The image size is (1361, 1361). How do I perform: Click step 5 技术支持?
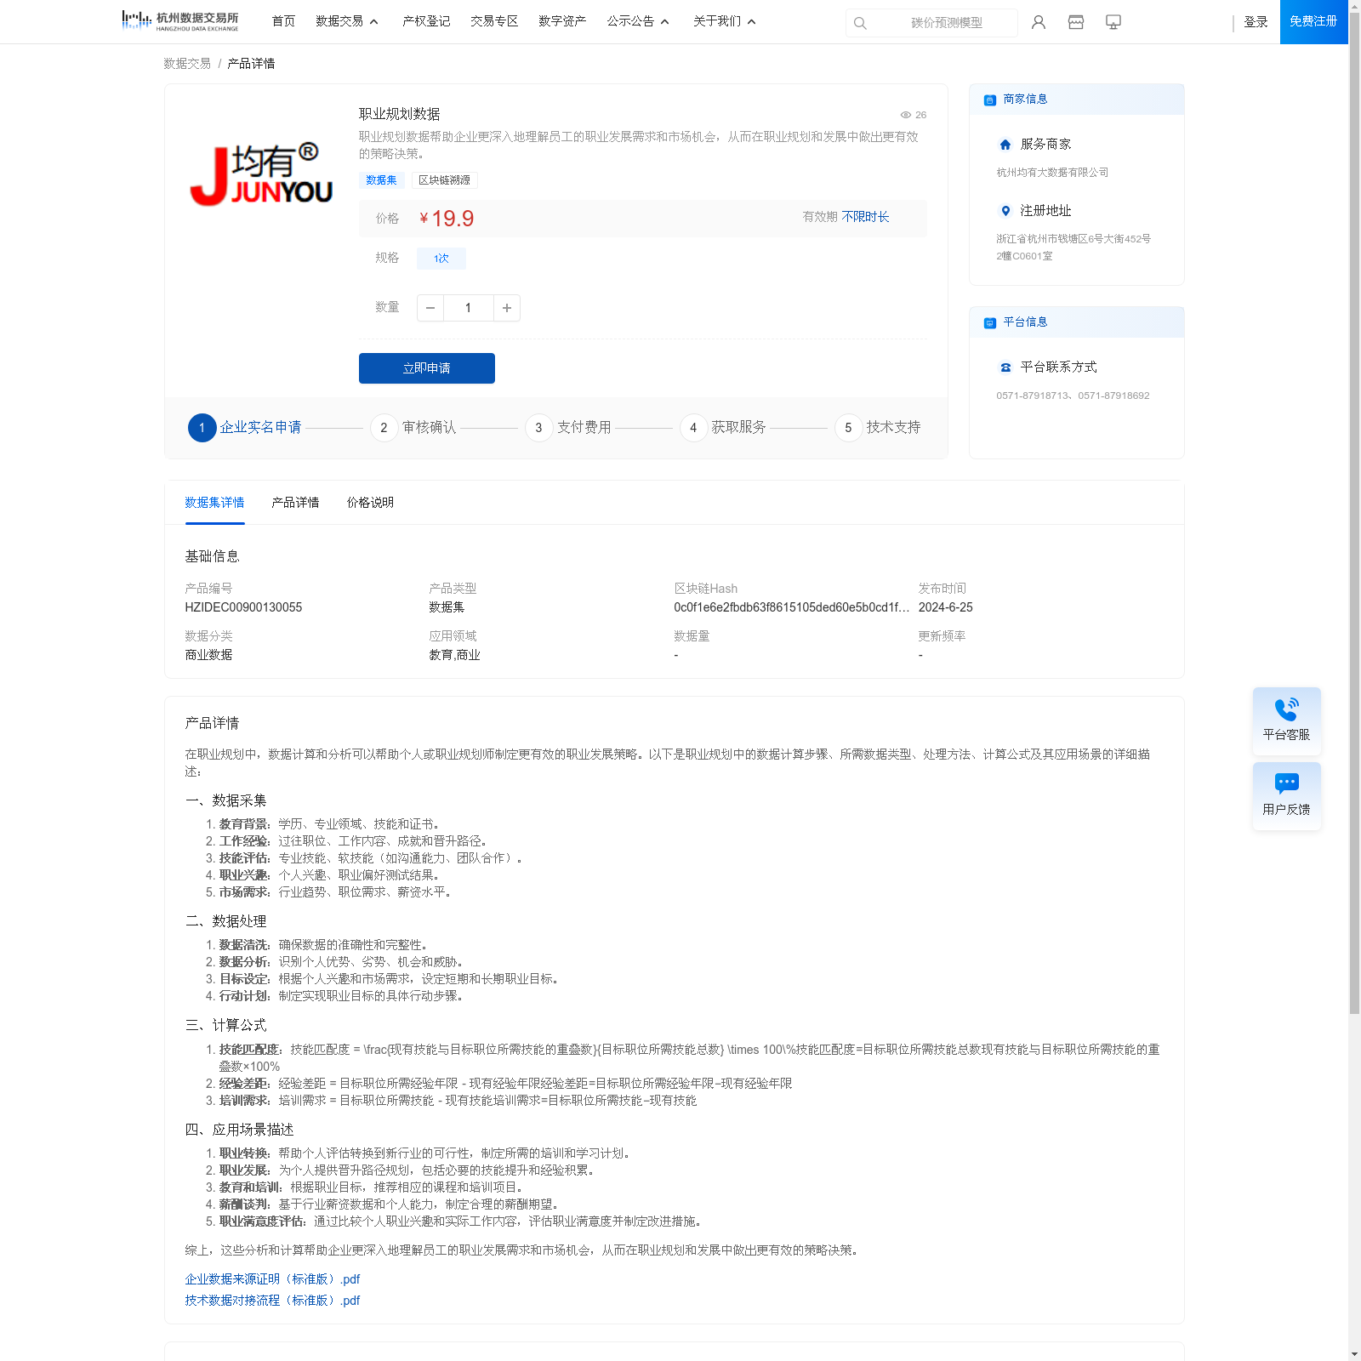878,428
